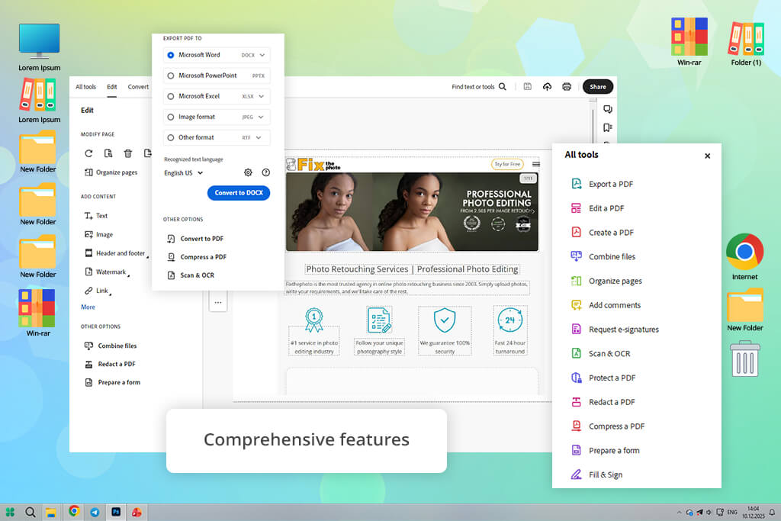
Task: Click the three-dot more options button
Action: [x=218, y=302]
